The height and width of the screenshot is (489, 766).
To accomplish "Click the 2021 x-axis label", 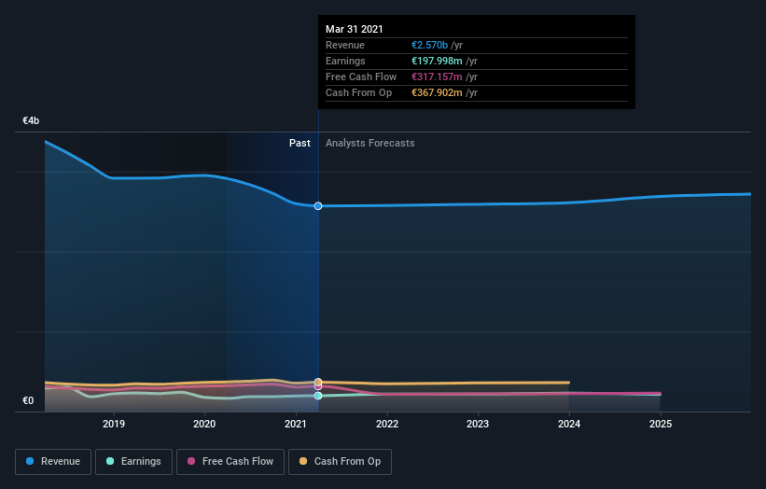I will pos(296,424).
